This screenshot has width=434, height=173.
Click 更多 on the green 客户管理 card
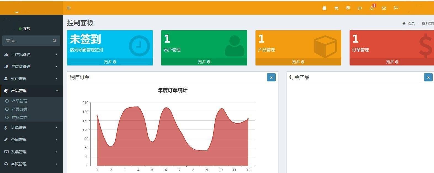pyautogui.click(x=204, y=62)
